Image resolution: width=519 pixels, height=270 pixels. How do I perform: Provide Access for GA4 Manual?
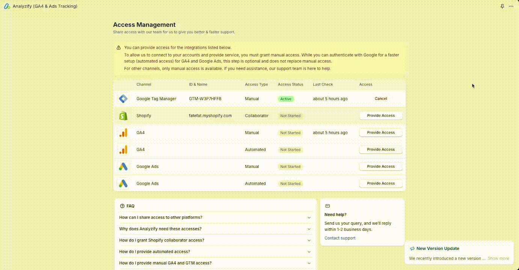(381, 132)
